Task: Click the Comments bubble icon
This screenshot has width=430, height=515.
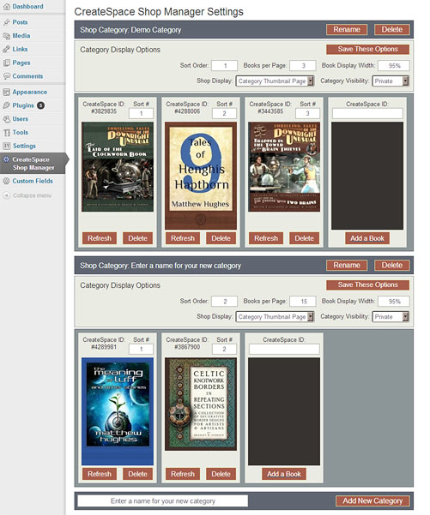Action: click(6, 76)
